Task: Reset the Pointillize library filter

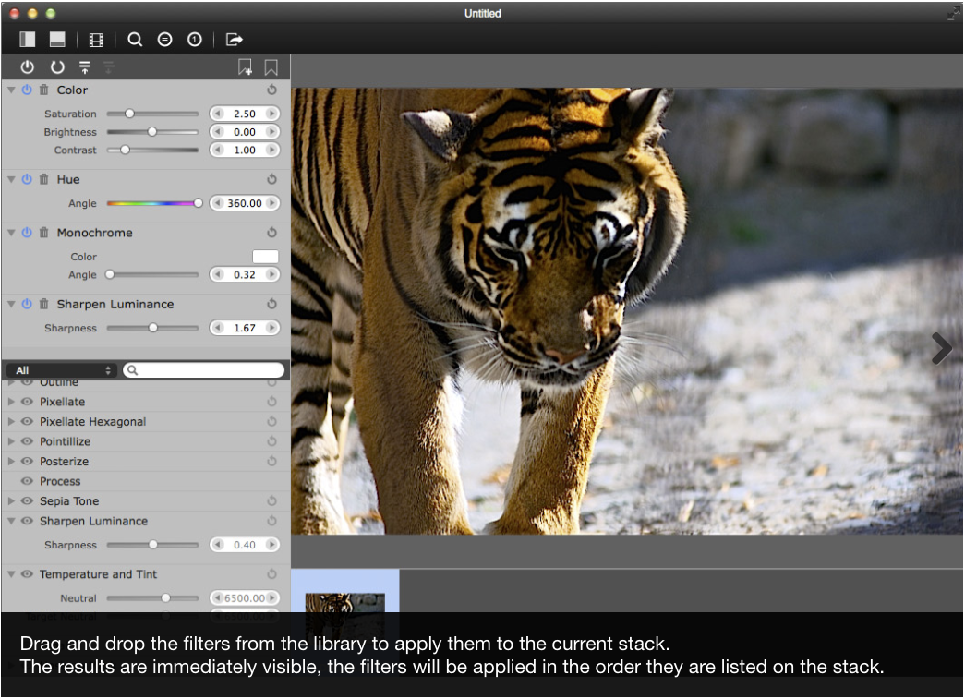Action: pos(272,441)
